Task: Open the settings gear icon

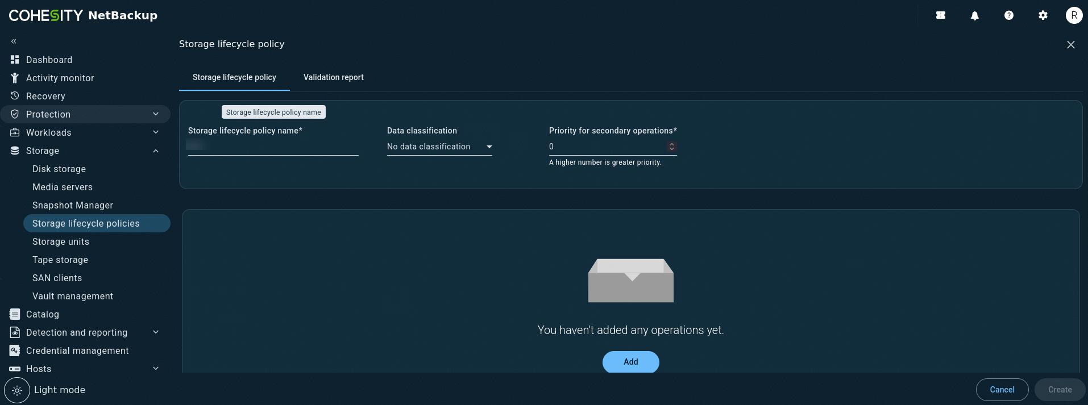Action: click(x=1043, y=16)
